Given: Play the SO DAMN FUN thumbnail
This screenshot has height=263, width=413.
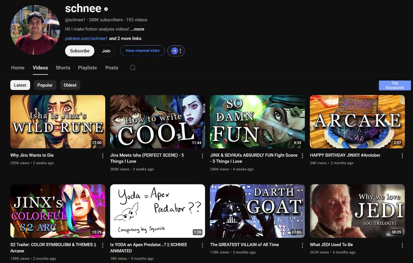Looking at the screenshot, I should coord(257,121).
